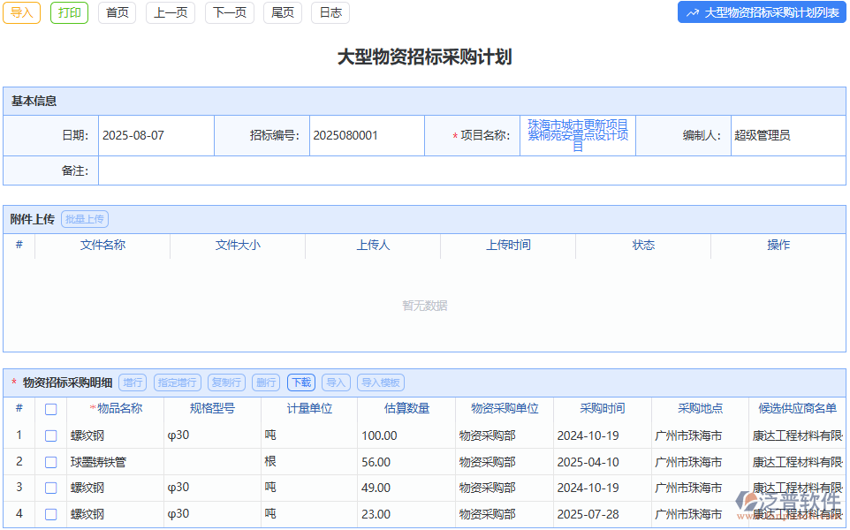The height and width of the screenshot is (530, 850).
Task: Open 导入模板 to import a template
Action: 380,382
